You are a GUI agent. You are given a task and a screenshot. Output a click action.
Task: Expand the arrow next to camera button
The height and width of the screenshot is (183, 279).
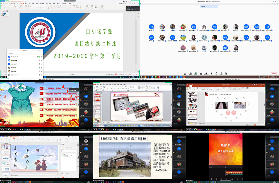pyautogui.click(x=193, y=73)
